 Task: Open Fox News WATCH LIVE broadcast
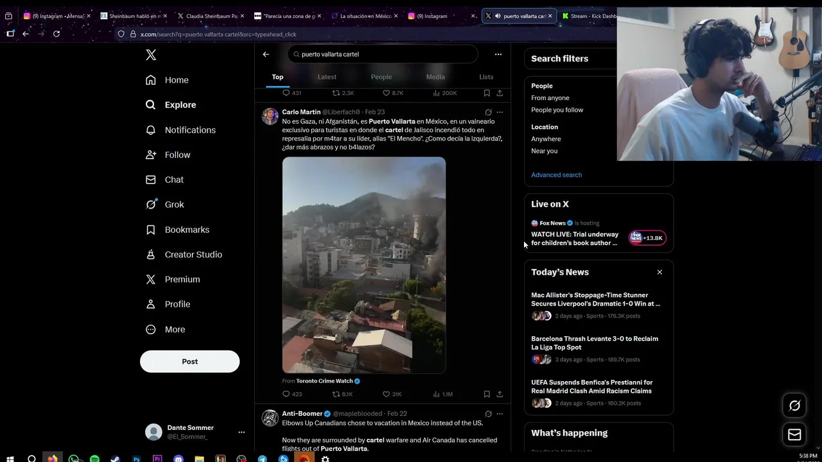[x=575, y=239]
